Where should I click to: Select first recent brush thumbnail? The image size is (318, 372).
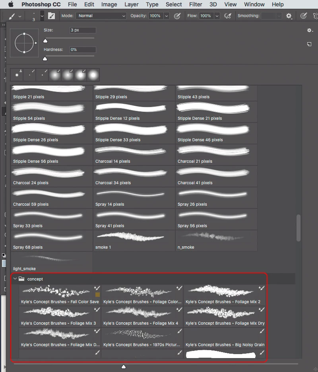click(x=17, y=75)
